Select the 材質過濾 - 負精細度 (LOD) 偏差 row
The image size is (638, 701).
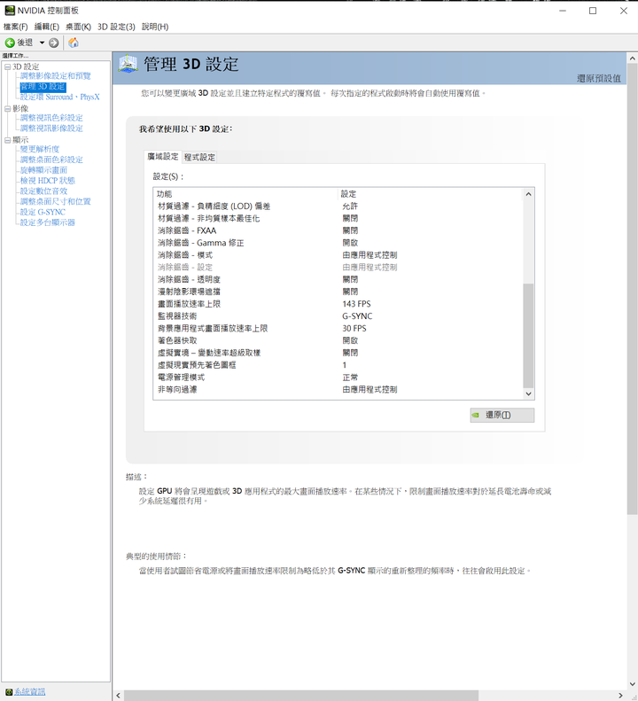pos(338,206)
